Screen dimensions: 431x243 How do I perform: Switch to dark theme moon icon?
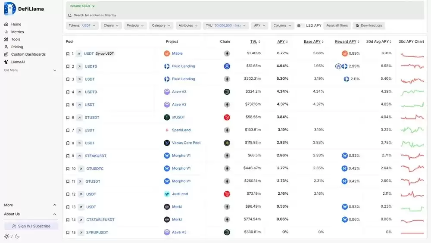click(x=17, y=237)
